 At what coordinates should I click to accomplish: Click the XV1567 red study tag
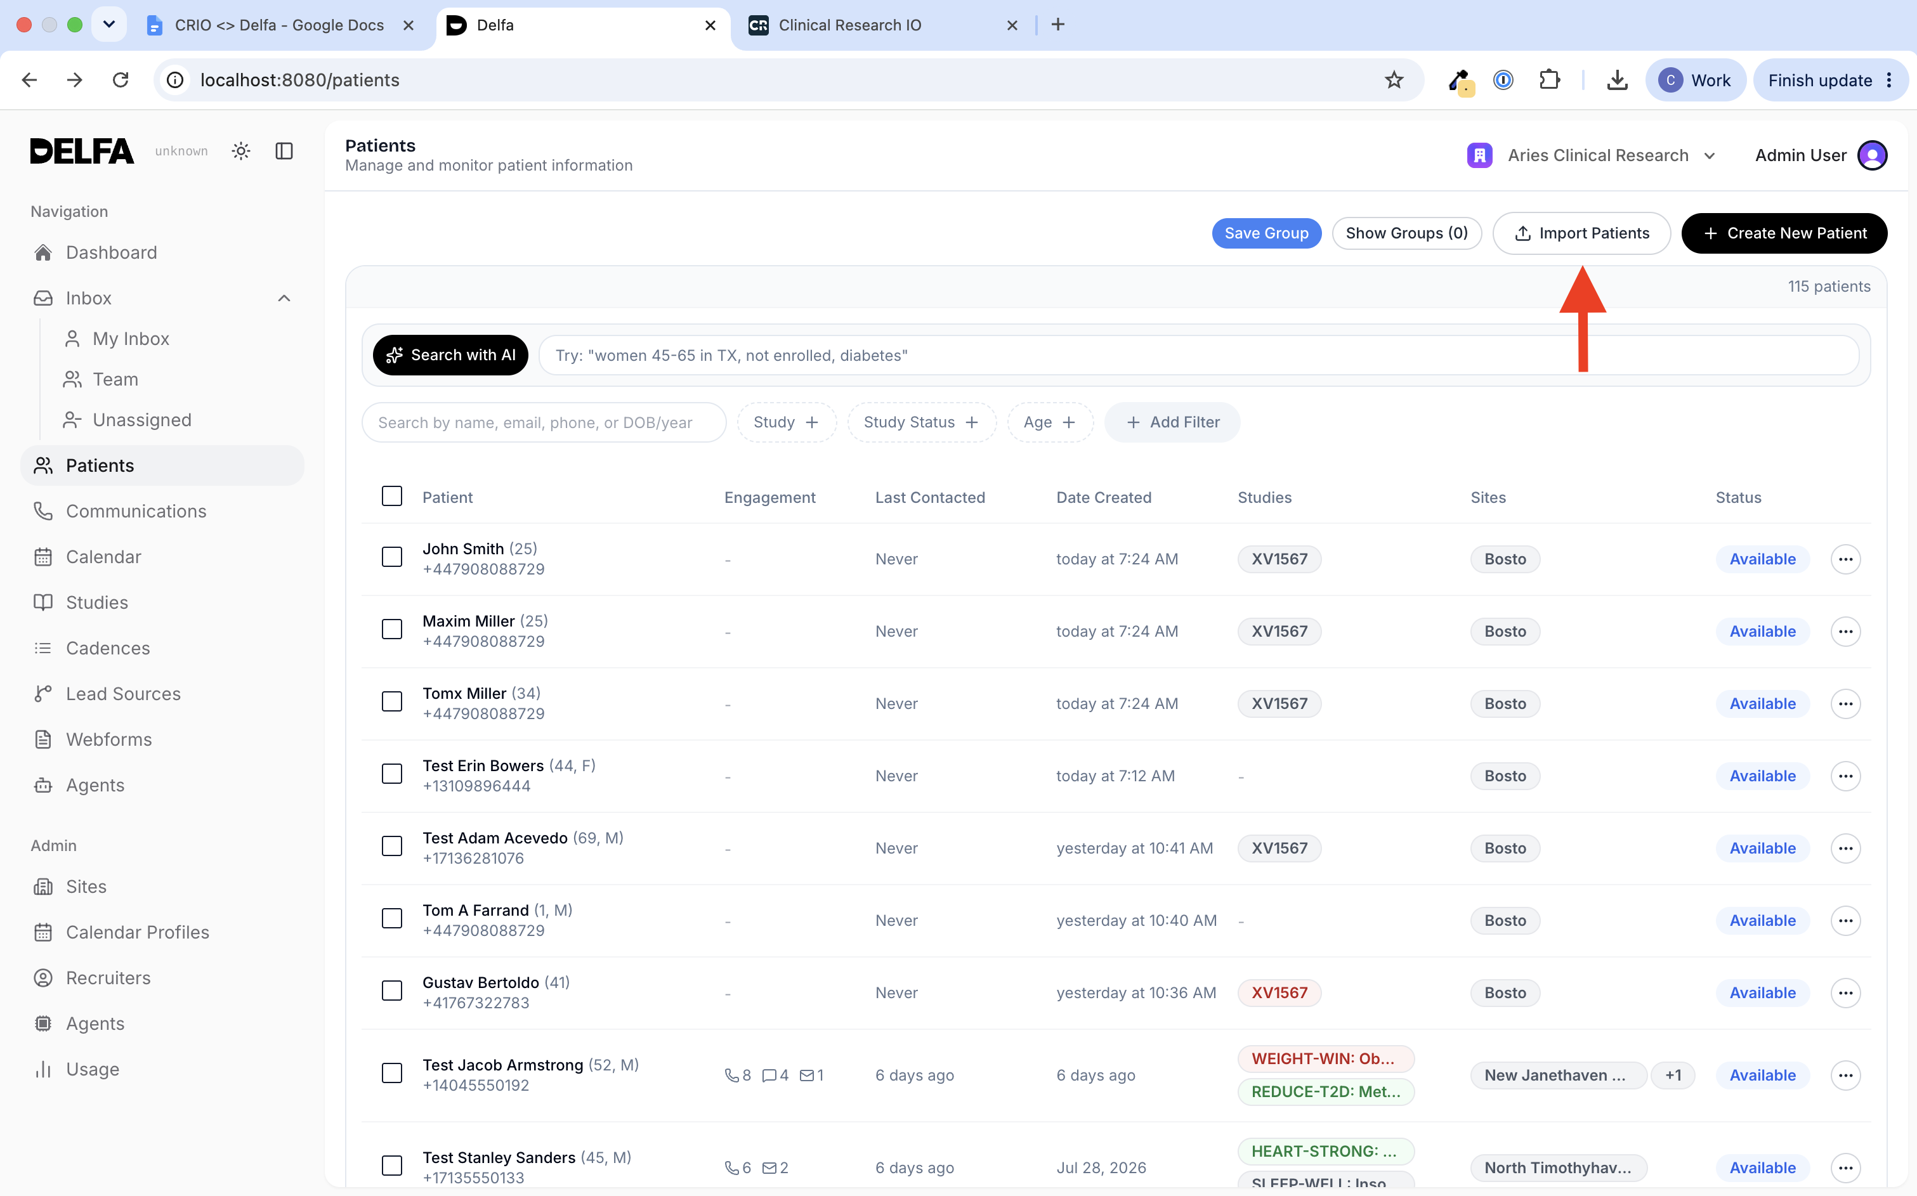pos(1278,992)
